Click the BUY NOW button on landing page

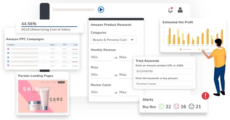click(61, 82)
